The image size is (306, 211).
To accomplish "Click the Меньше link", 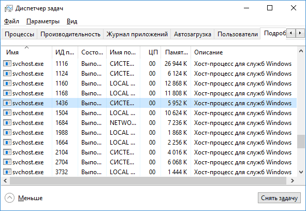I will click(x=30, y=198).
